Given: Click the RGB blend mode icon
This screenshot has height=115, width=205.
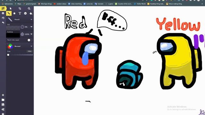Looking at the screenshot, I should 10,46.
